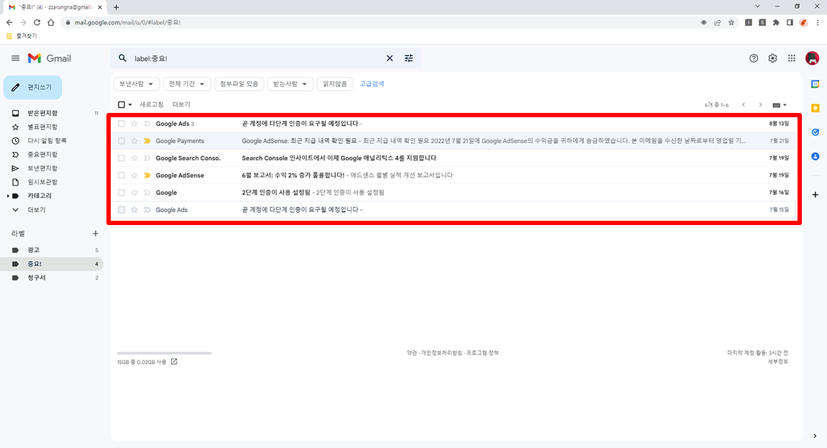The height and width of the screenshot is (448, 827).
Task: Toggle the 읽지않음 filter chip
Action: click(x=335, y=84)
